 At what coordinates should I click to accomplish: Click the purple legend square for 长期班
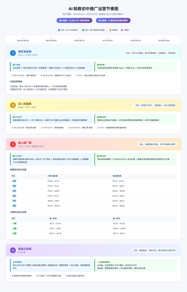click(x=122, y=30)
